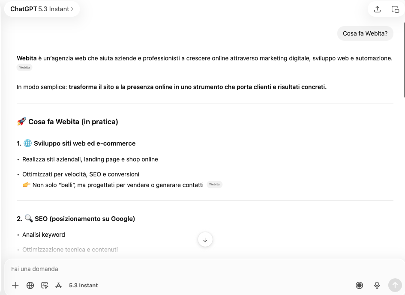Screen dimensions: 405x295
Task: Click the microphone dictation icon
Action: 377,285
